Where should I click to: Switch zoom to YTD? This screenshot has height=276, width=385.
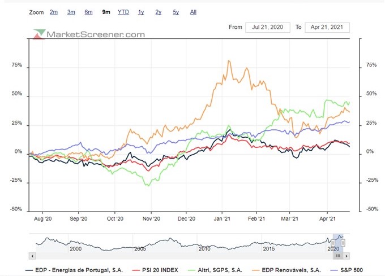point(123,12)
